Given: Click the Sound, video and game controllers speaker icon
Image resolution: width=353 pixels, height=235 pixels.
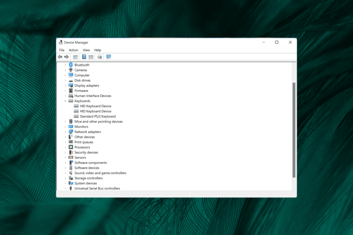Looking at the screenshot, I should click(x=71, y=173).
